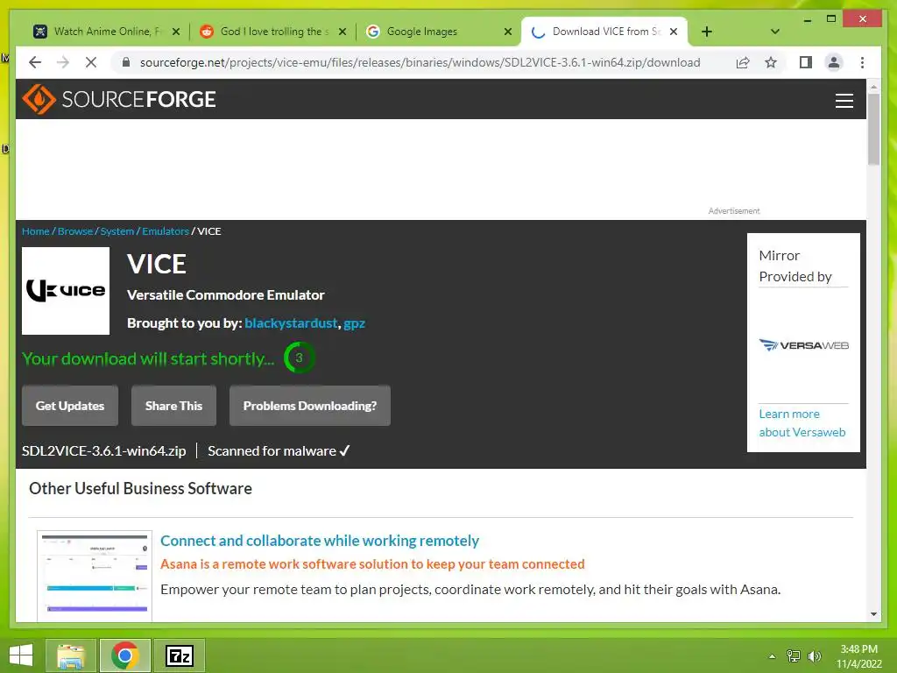Stop loading the page

point(91,62)
